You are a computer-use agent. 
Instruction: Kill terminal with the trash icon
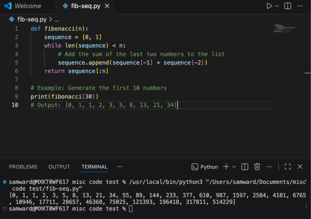click(257, 167)
